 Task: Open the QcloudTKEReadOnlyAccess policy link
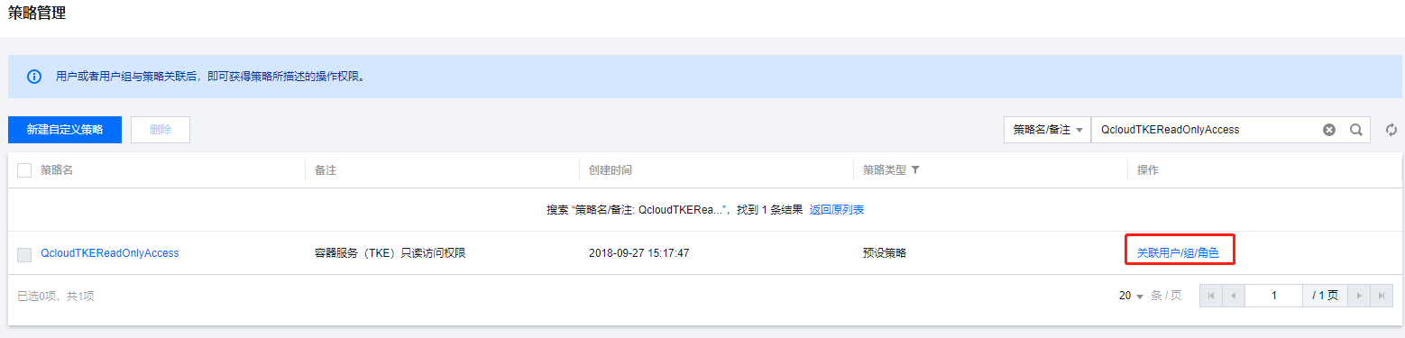click(110, 253)
